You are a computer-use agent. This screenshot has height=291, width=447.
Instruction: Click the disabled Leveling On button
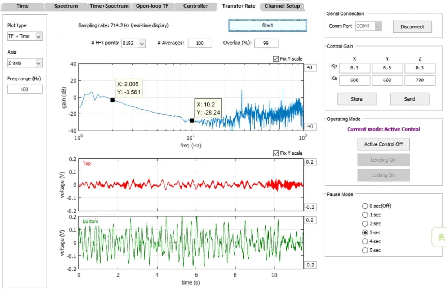384,160
